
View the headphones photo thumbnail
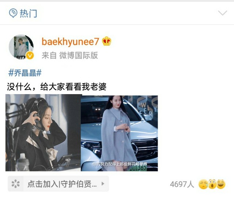coord(43,133)
